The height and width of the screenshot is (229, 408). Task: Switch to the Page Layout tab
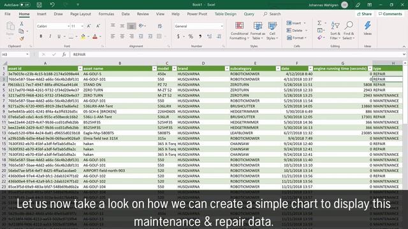[x=80, y=14]
